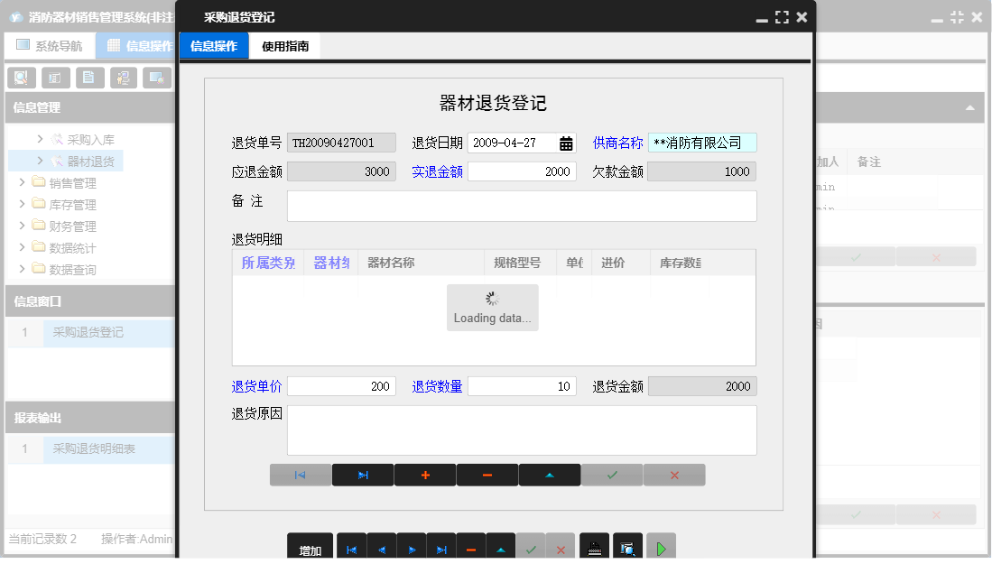Image resolution: width=992 pixels, height=573 pixels.
Task: Open print preview from the bottom toolbar
Action: (628, 546)
